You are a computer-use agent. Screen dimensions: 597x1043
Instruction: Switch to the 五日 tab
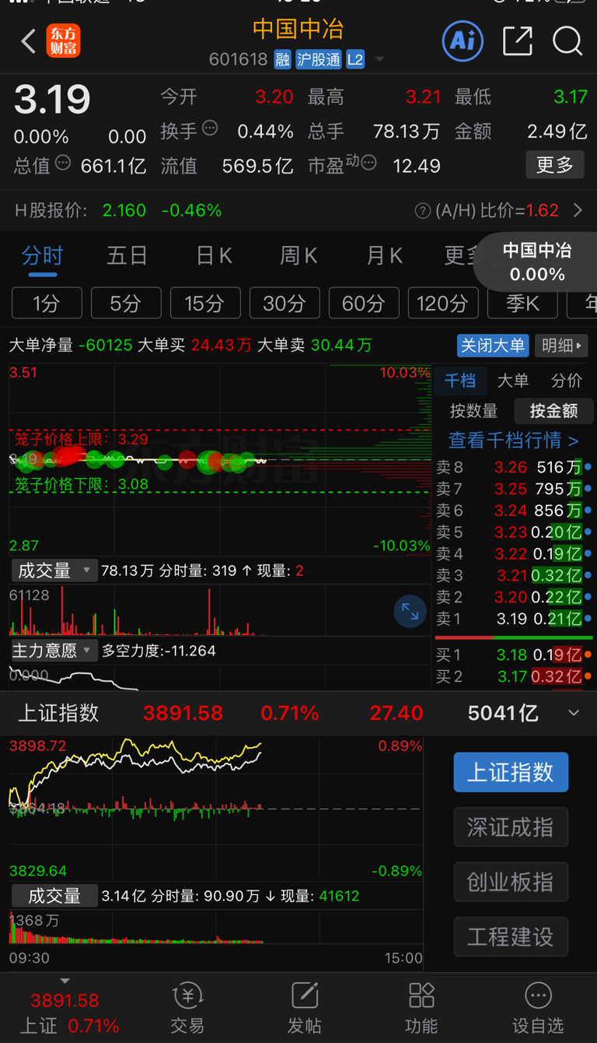[x=127, y=255]
